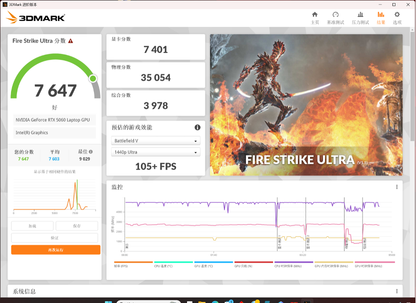Click NVIDIA GeForce RTX 5060 Laptop GPU entry
Screen dimensions: 416x303
(x=54, y=120)
